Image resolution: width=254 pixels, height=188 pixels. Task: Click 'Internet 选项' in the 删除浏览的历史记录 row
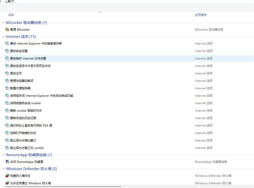tap(204, 118)
